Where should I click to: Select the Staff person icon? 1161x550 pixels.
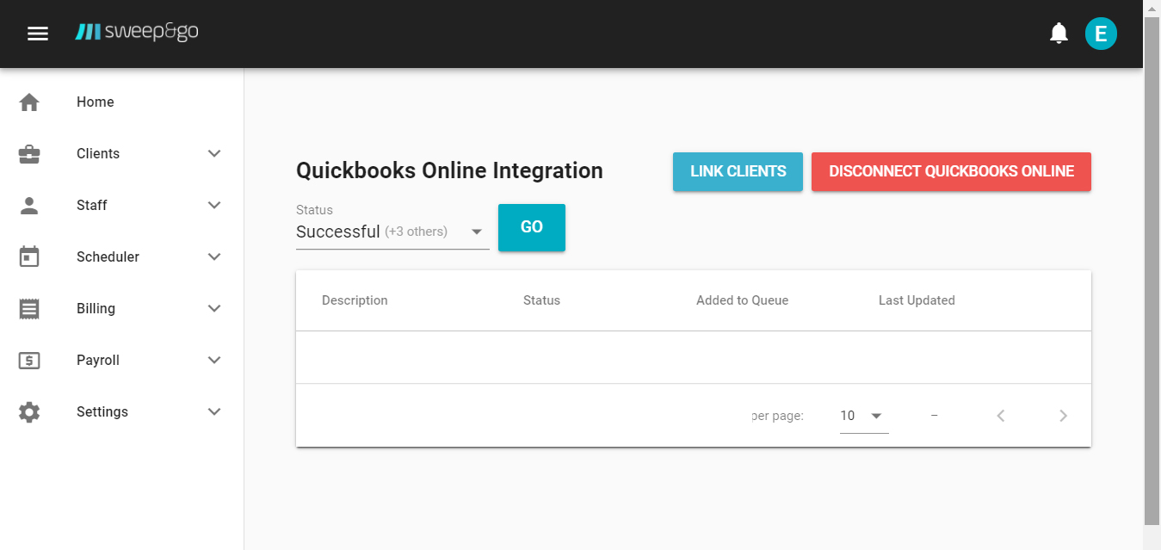29,205
